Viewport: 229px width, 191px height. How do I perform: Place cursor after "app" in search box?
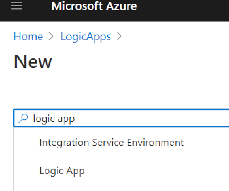tap(75, 119)
